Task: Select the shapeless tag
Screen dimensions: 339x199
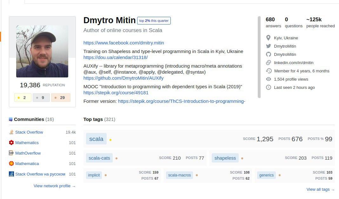Action: pos(225,158)
